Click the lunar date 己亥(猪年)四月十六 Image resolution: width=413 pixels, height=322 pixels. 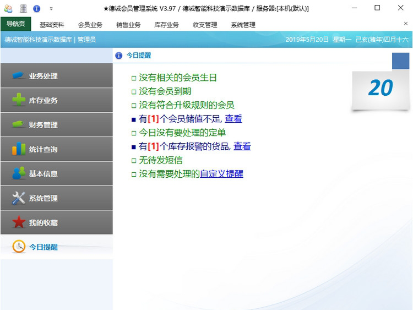382,40
